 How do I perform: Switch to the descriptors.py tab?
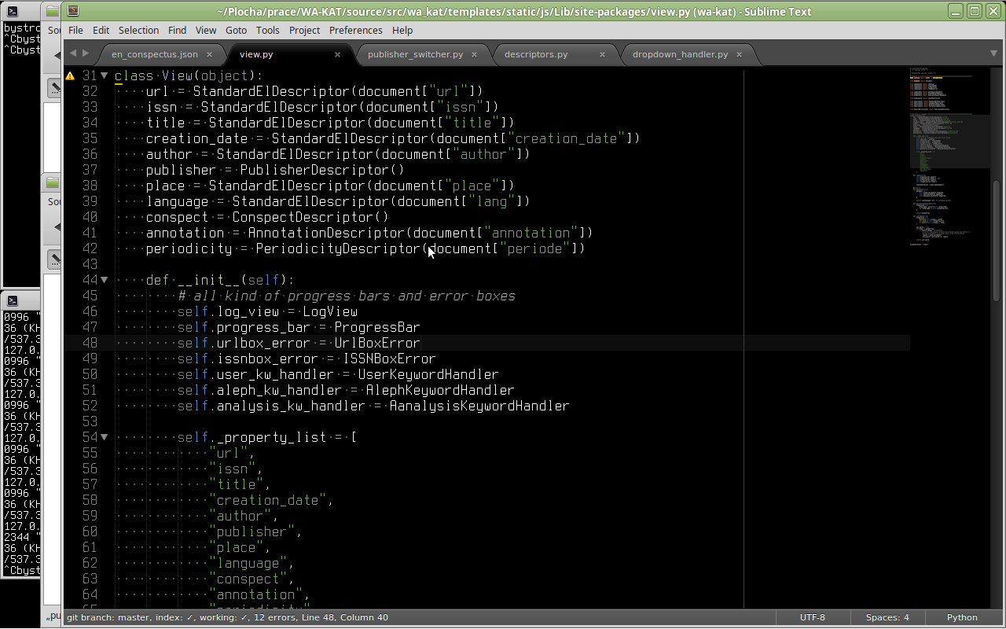coord(536,54)
